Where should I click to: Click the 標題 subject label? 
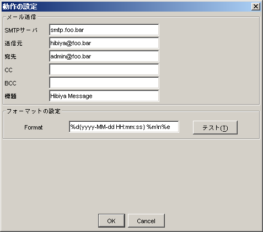10,96
